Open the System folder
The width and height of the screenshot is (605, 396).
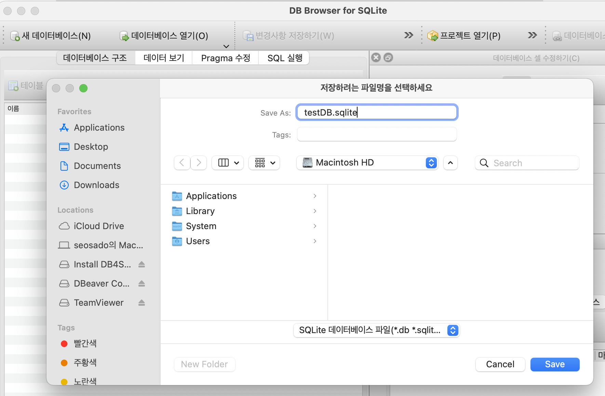pyautogui.click(x=201, y=226)
